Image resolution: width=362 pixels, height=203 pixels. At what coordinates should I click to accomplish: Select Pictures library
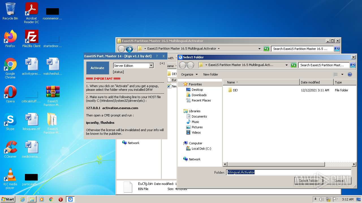197,127
